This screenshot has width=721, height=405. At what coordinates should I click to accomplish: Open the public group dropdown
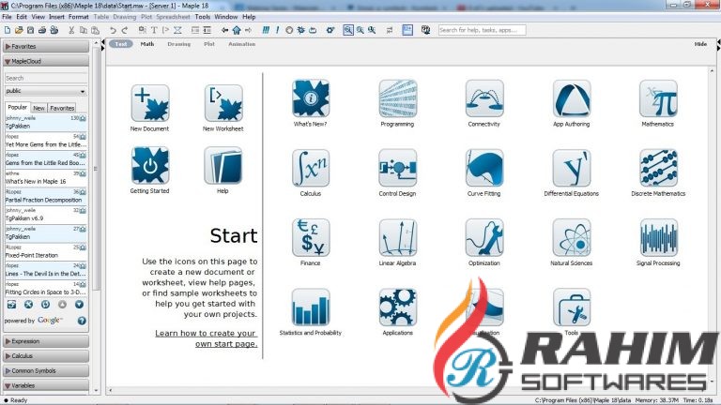click(45, 91)
